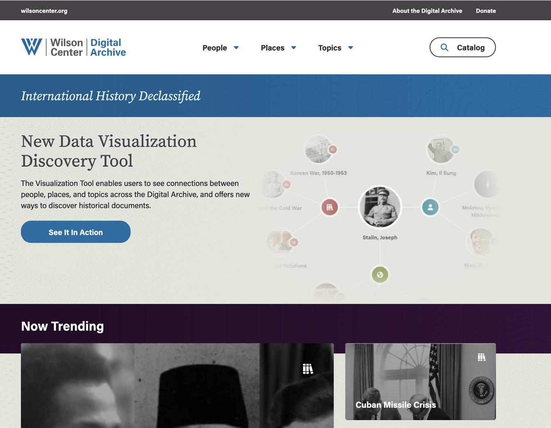Viewport: 551px width, 428px height.
Task: Expand the People dropdown arrow
Action: pyautogui.click(x=236, y=48)
